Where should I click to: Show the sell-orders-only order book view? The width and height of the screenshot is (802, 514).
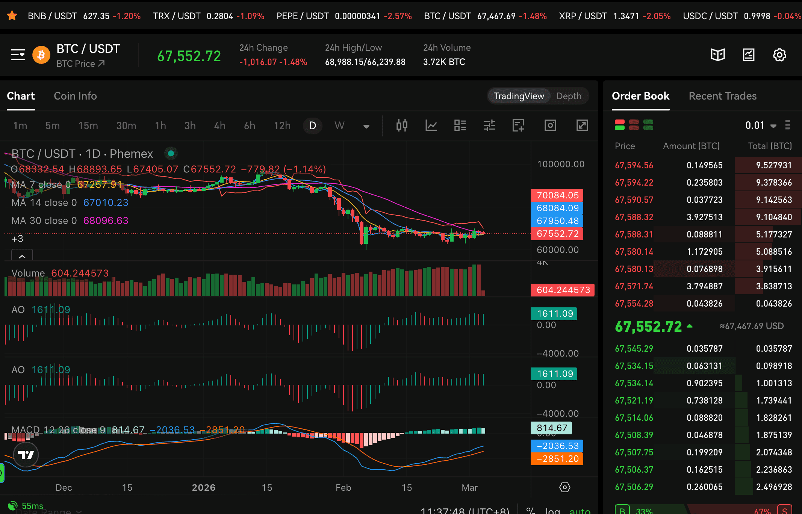(634, 125)
